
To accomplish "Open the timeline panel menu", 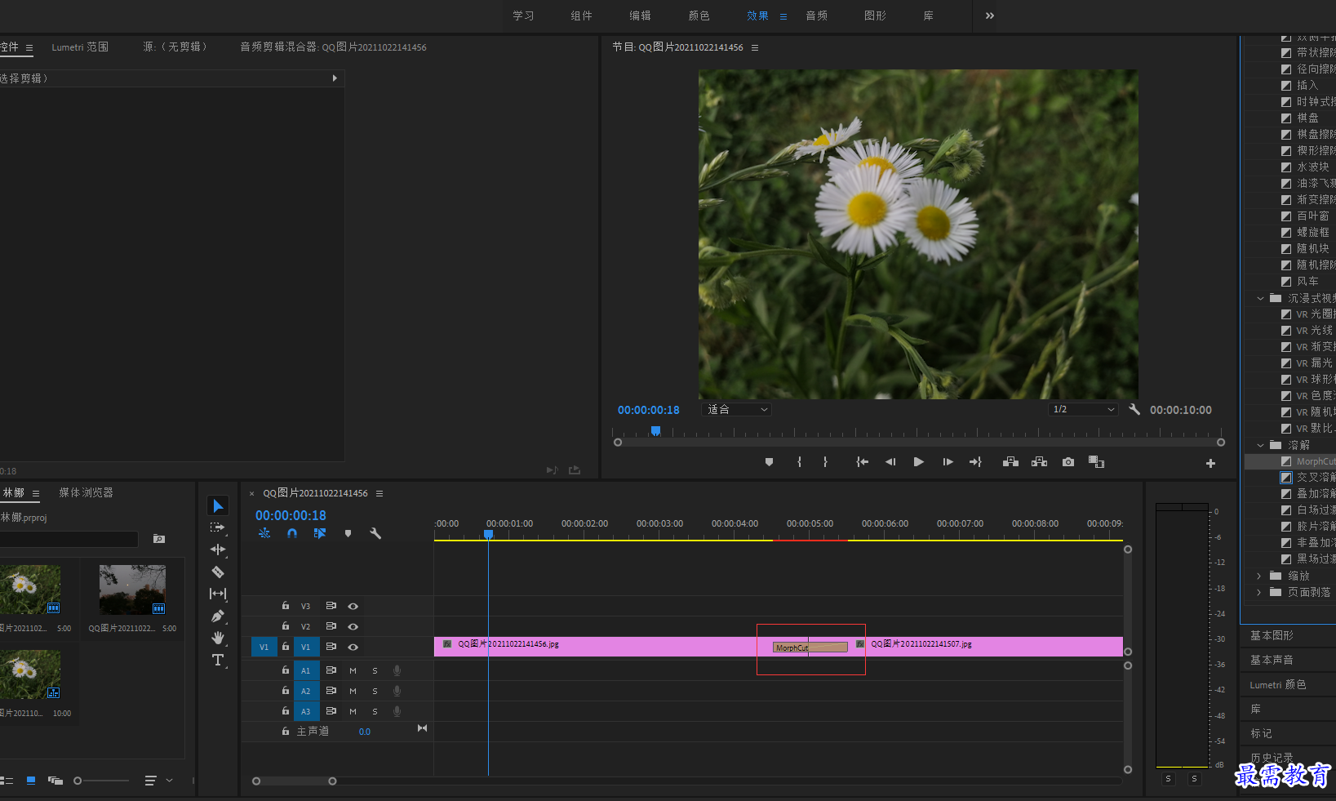I will [x=379, y=493].
